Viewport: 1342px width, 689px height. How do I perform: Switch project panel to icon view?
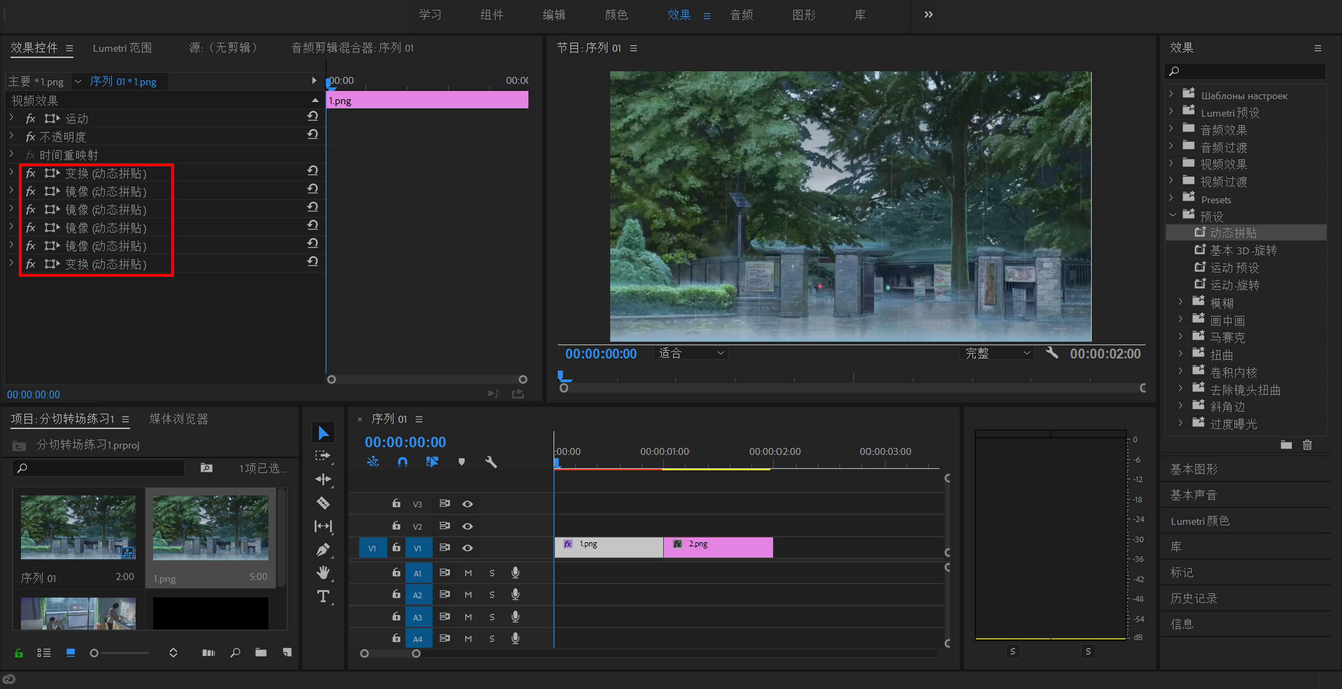click(71, 653)
